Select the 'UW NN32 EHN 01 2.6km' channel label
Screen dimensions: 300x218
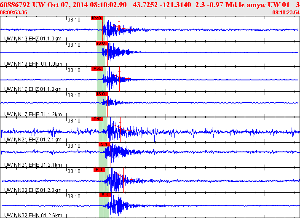[x=33, y=215]
